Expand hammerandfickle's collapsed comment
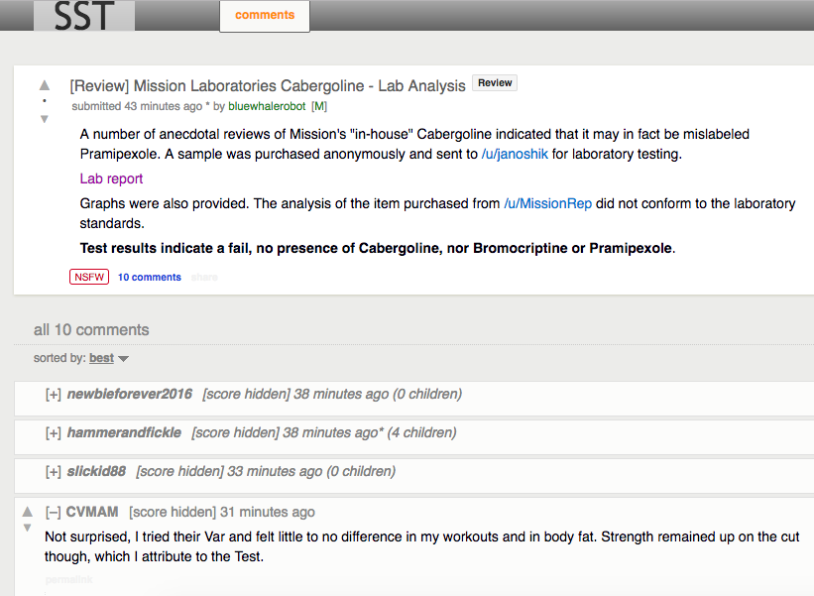 pos(54,433)
